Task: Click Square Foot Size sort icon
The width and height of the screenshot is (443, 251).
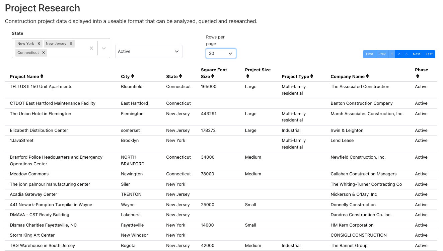Action: click(213, 77)
